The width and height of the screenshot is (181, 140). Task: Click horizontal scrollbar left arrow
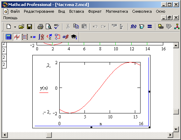5,135
